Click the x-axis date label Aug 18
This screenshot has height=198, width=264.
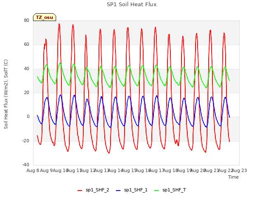click(x=170, y=170)
